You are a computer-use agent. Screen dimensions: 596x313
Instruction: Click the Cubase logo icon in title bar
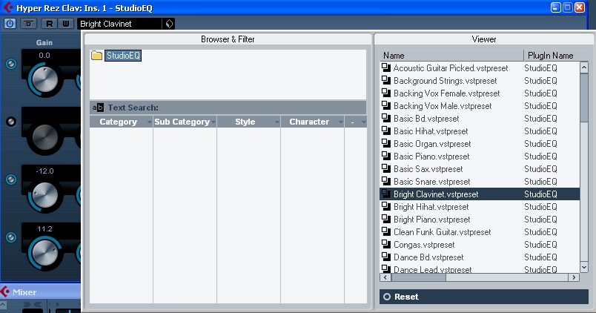tap(7, 7)
